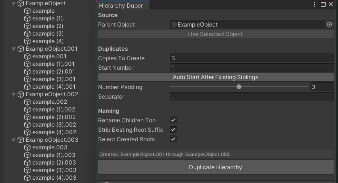Select the 'example (2).001' row text
The height and width of the screenshot is (183, 338).
54,72
